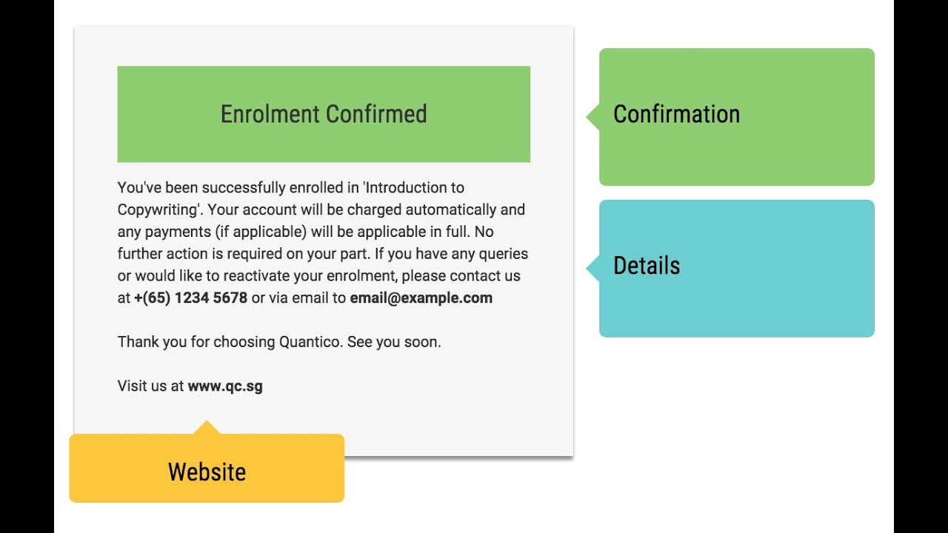Click the upward pointer on Website callout
Screen dimensions: 948x533
click(x=207, y=427)
